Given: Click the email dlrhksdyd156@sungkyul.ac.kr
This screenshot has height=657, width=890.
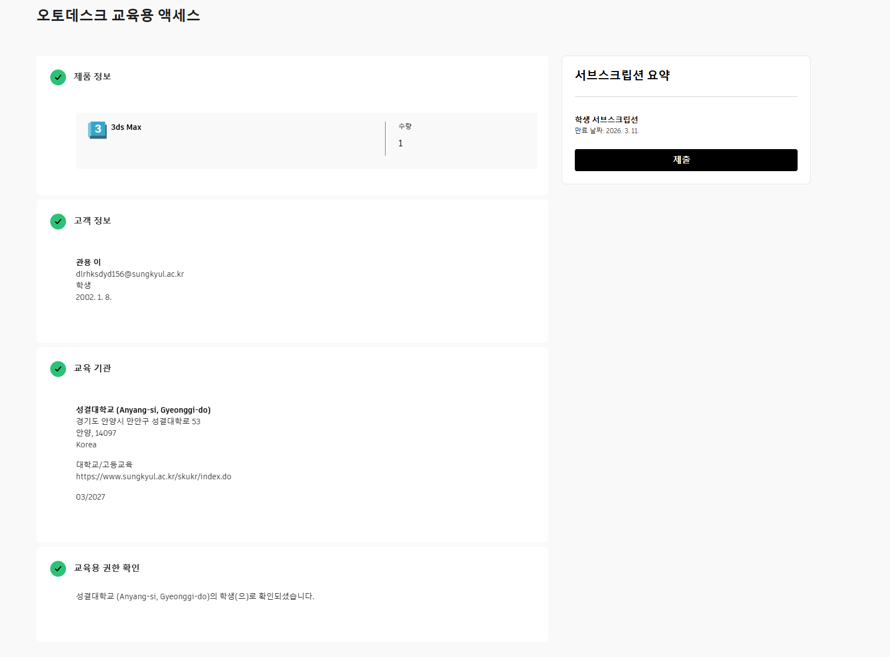Looking at the screenshot, I should [130, 274].
